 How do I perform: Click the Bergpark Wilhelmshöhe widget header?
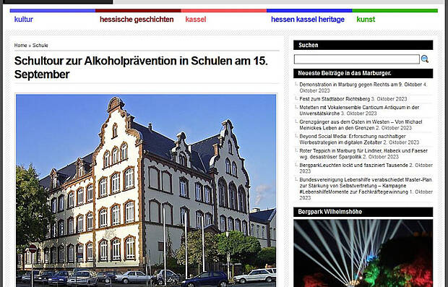[x=363, y=212]
